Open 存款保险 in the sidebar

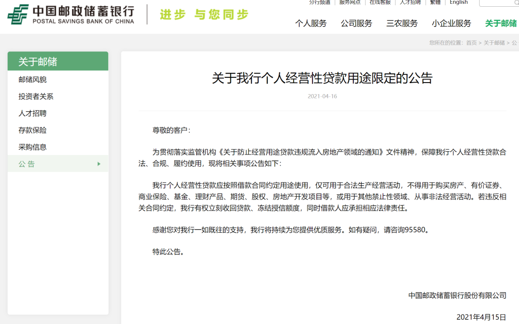point(33,130)
